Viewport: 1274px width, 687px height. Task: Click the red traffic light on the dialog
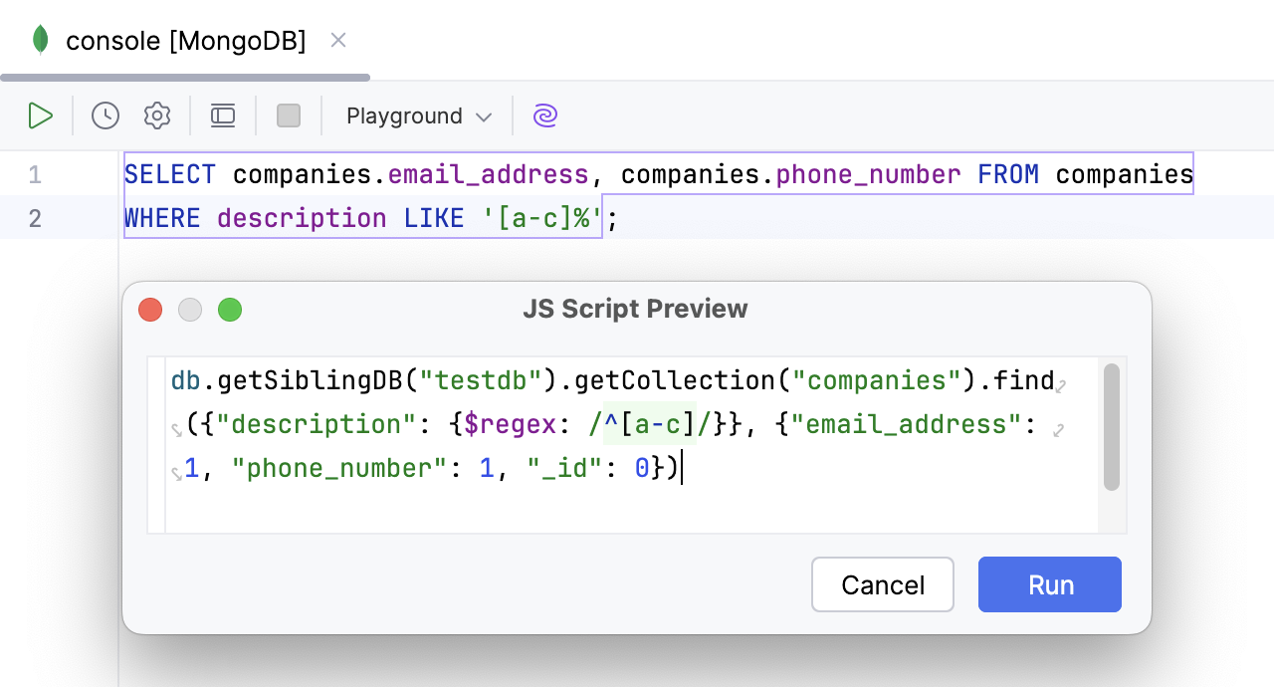pos(150,309)
